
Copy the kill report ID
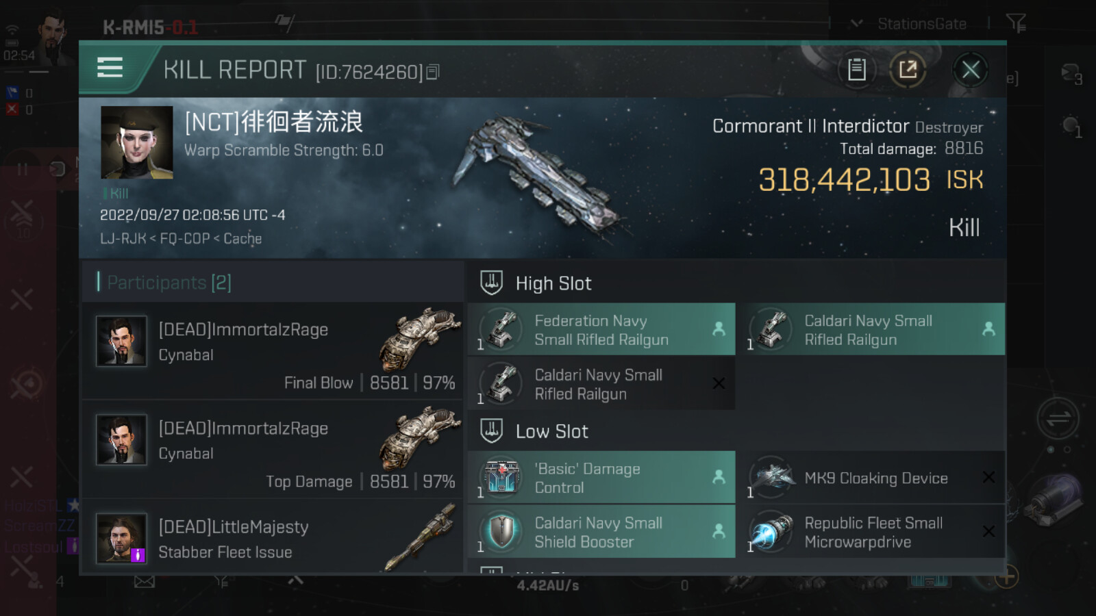pos(433,72)
